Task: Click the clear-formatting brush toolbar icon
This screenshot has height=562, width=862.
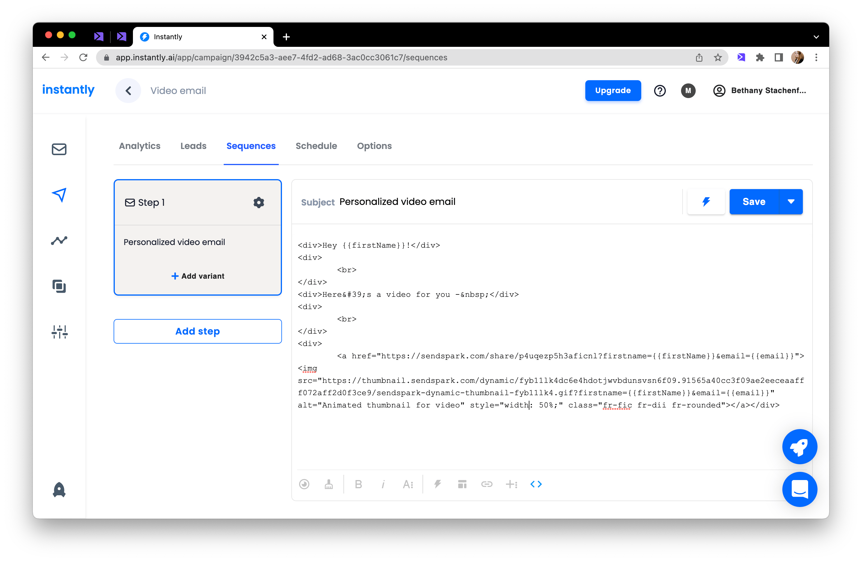Action: coord(329,484)
